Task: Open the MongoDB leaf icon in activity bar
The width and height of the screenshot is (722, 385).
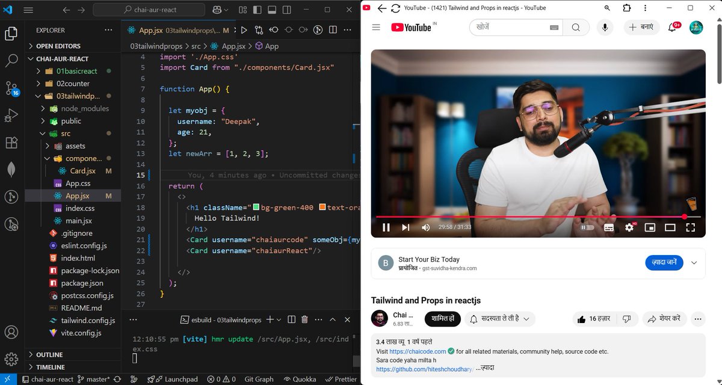Action: click(x=11, y=170)
